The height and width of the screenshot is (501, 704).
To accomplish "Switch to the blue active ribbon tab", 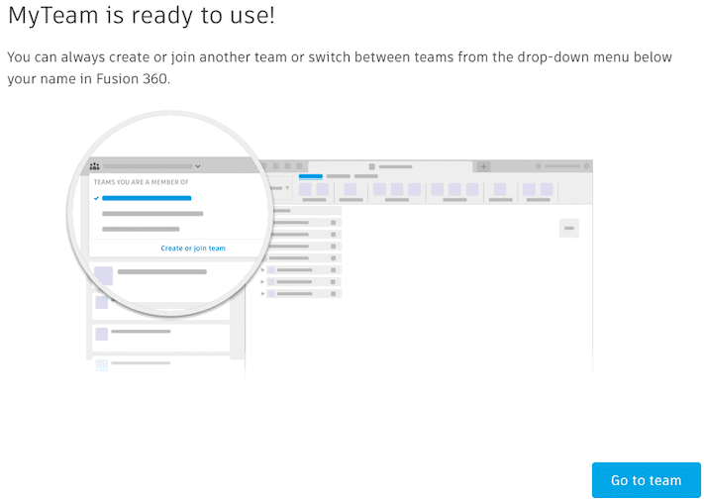I will pos(310,176).
